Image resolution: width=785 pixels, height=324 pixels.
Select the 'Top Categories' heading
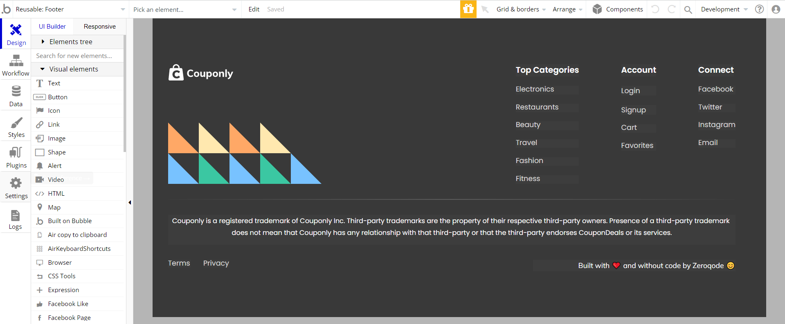click(547, 70)
